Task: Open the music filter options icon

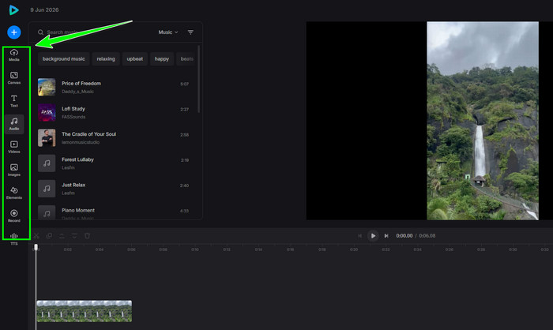Action: [x=190, y=32]
